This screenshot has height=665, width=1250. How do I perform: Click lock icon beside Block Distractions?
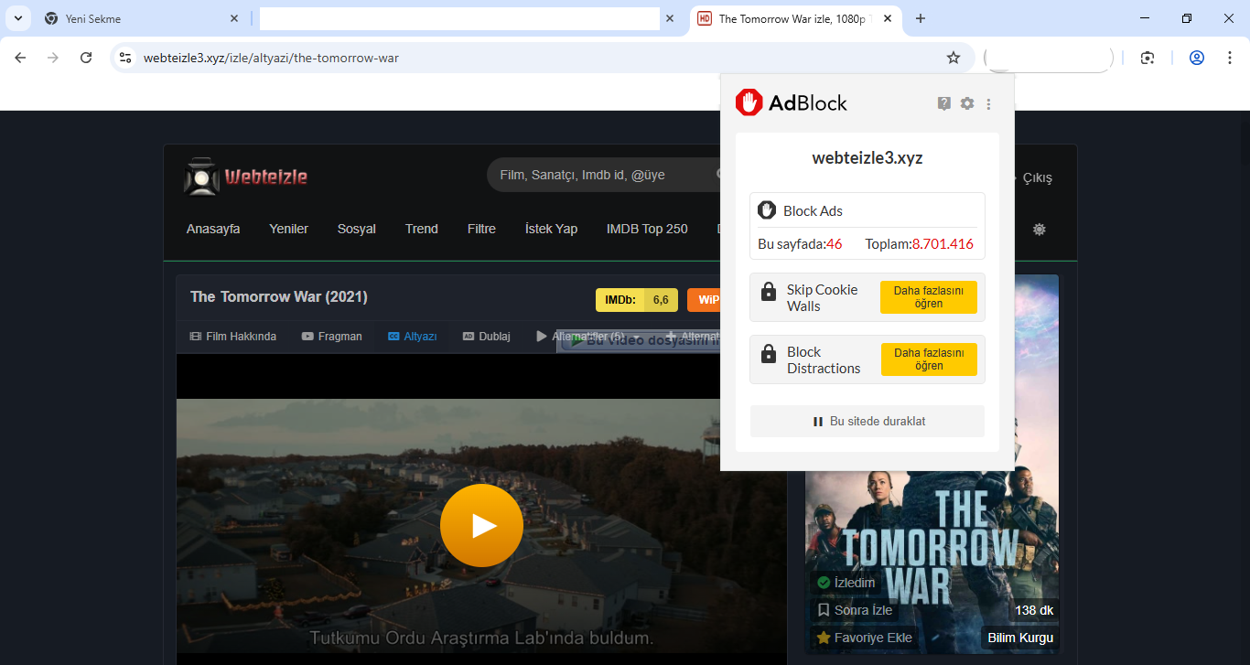click(769, 355)
